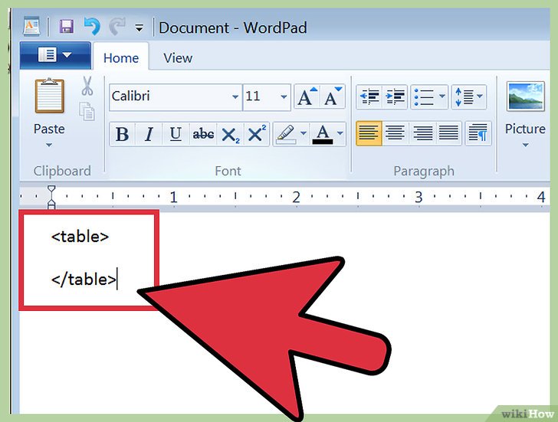Screen dimensions: 558x422
Task: Apply the black text color
Action: pos(323,134)
